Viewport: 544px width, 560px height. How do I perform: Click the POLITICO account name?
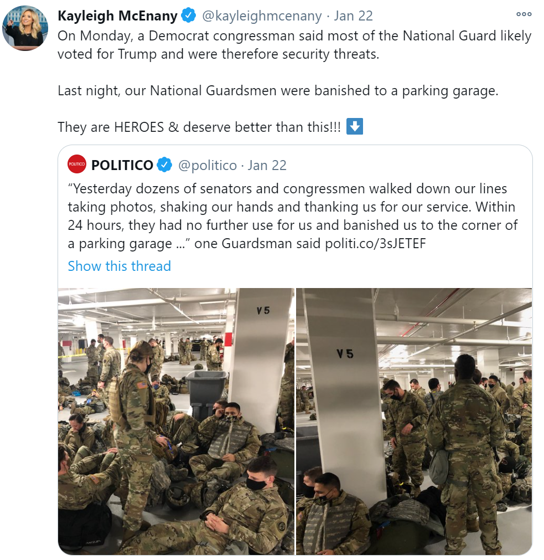point(122,165)
